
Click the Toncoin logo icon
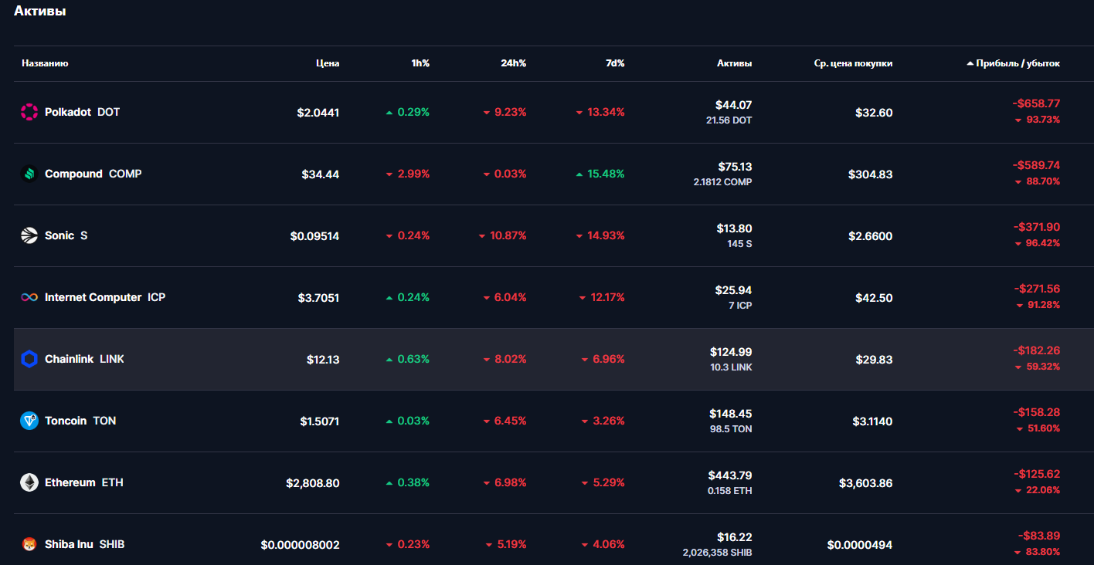(29, 421)
